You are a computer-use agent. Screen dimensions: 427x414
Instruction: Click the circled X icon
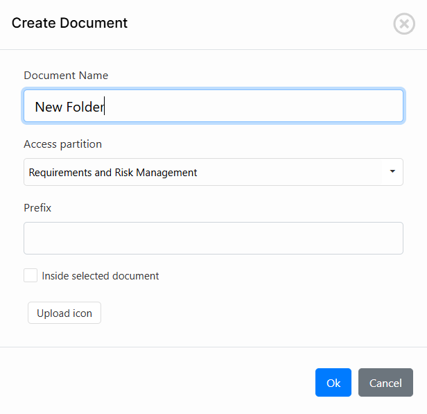(x=404, y=24)
